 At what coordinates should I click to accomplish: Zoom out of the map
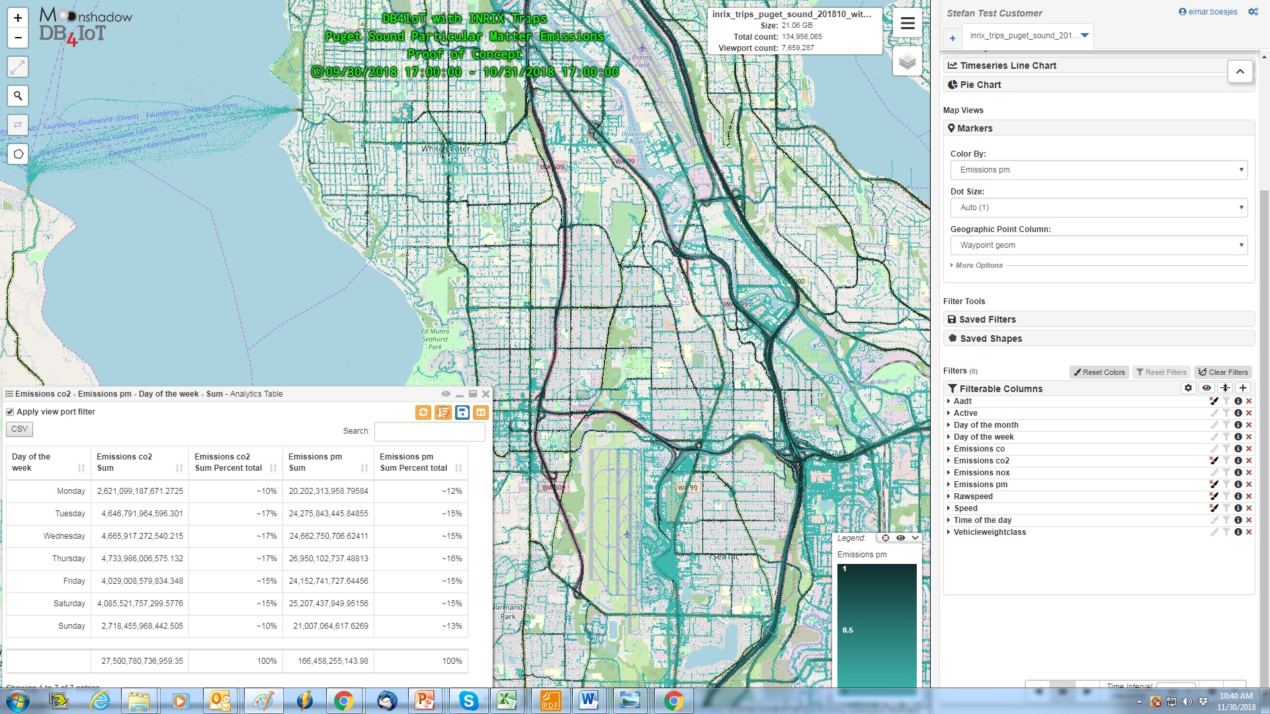point(18,38)
